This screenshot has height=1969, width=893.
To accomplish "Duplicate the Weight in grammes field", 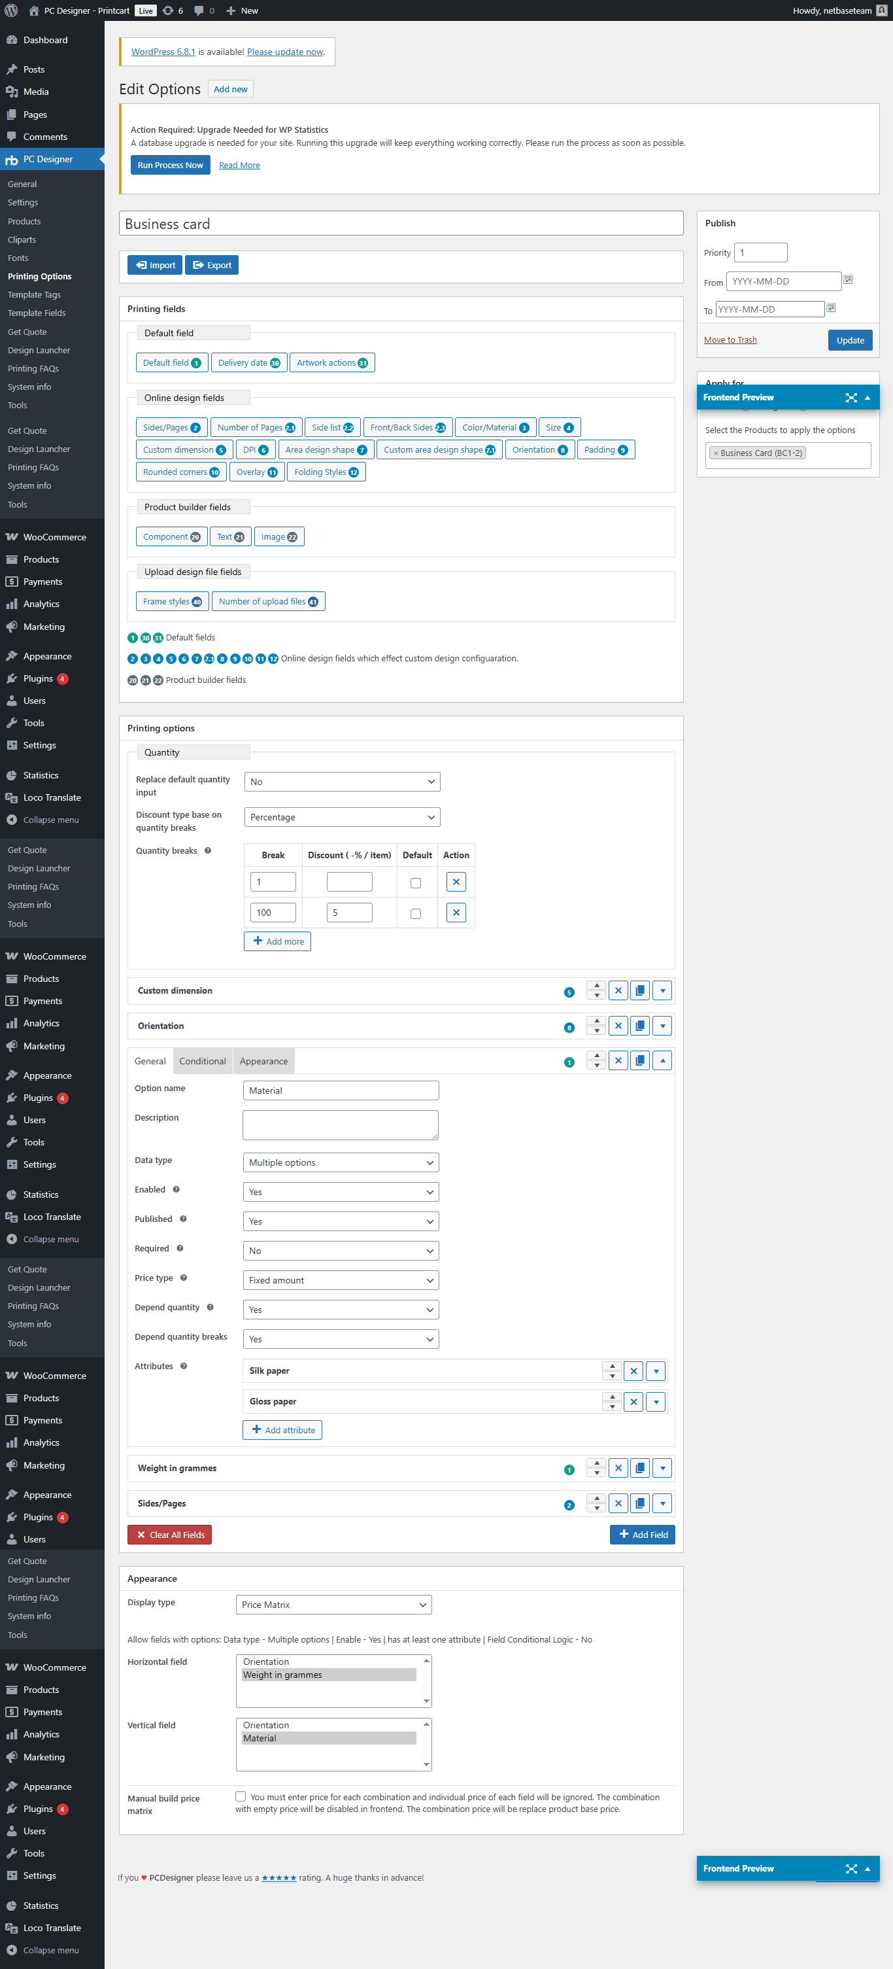I will pos(640,1467).
